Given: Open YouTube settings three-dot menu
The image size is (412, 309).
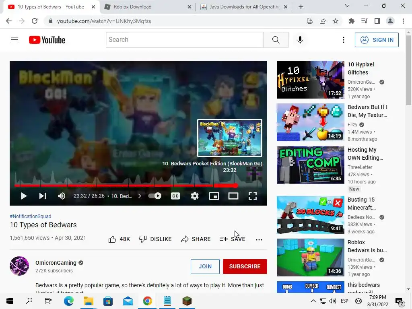Looking at the screenshot, I should (x=344, y=40).
